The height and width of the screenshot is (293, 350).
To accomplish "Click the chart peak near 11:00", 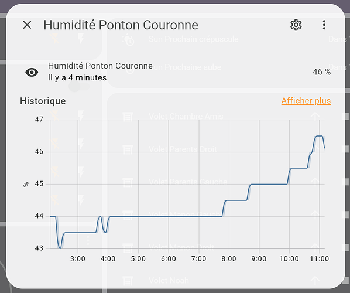I will coord(320,136).
